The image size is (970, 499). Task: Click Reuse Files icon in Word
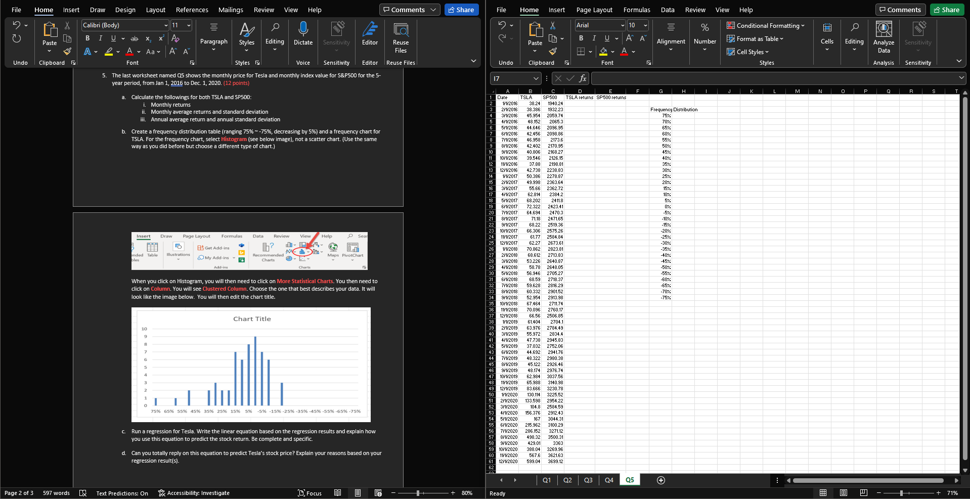[x=401, y=29]
